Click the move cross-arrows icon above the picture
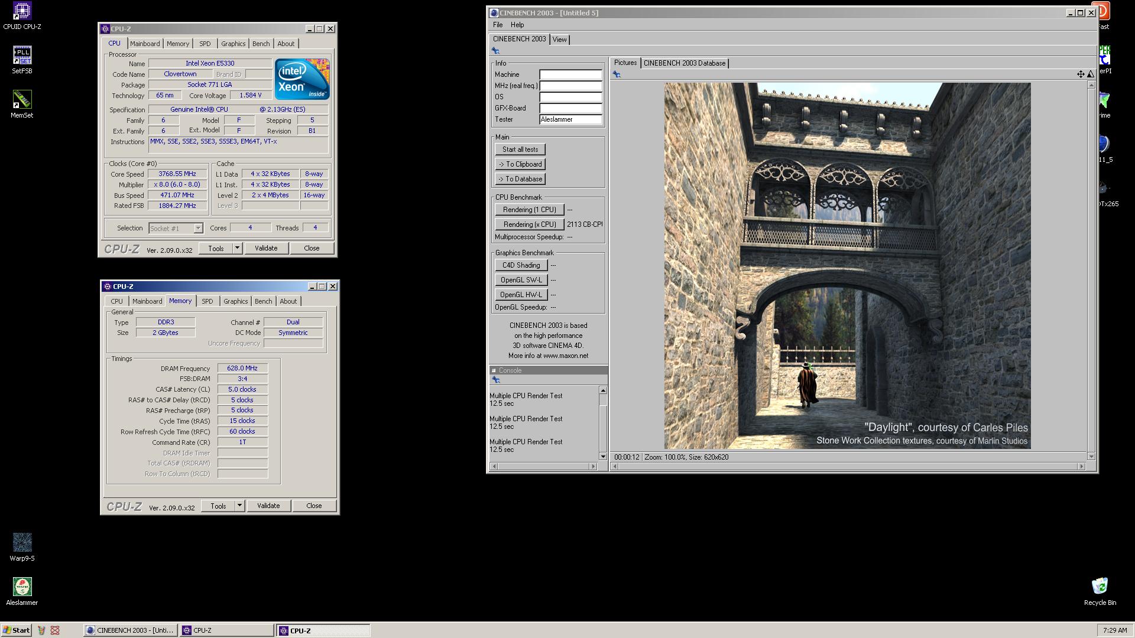This screenshot has width=1135, height=638. tap(1081, 74)
